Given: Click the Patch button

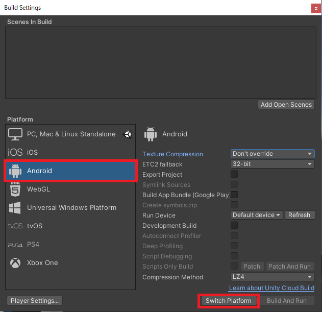Looking at the screenshot, I should tap(252, 267).
